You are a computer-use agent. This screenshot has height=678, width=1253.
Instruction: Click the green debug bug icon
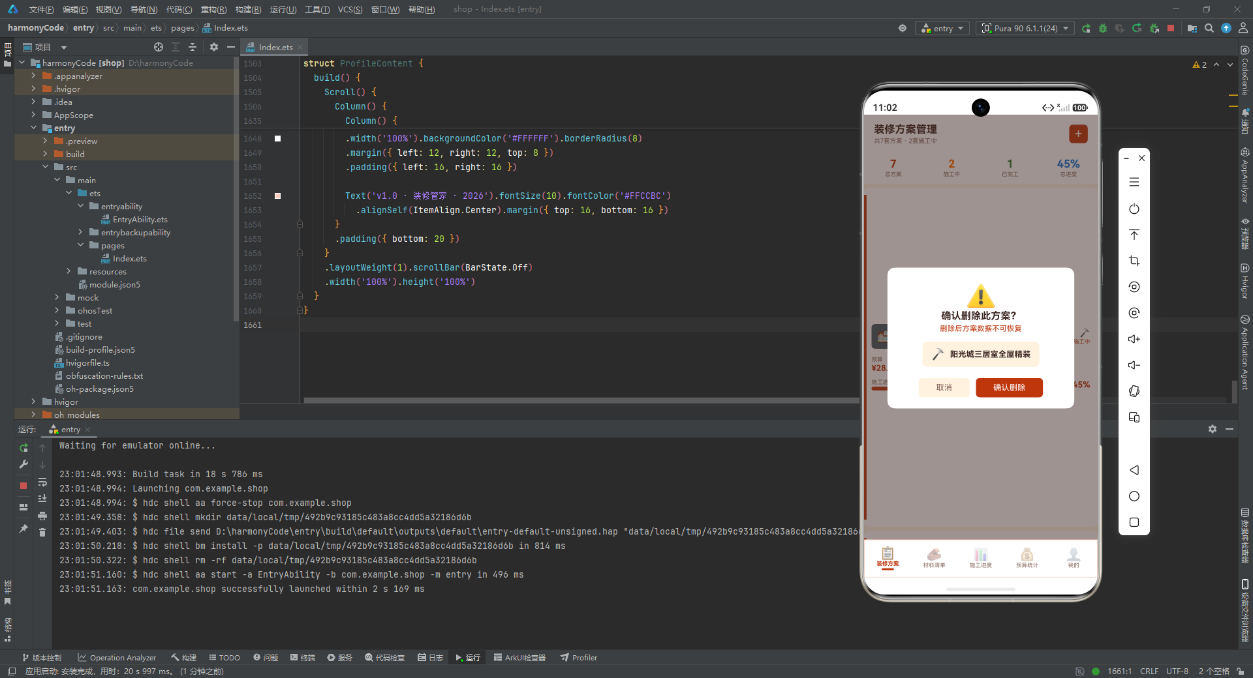[x=1103, y=28]
